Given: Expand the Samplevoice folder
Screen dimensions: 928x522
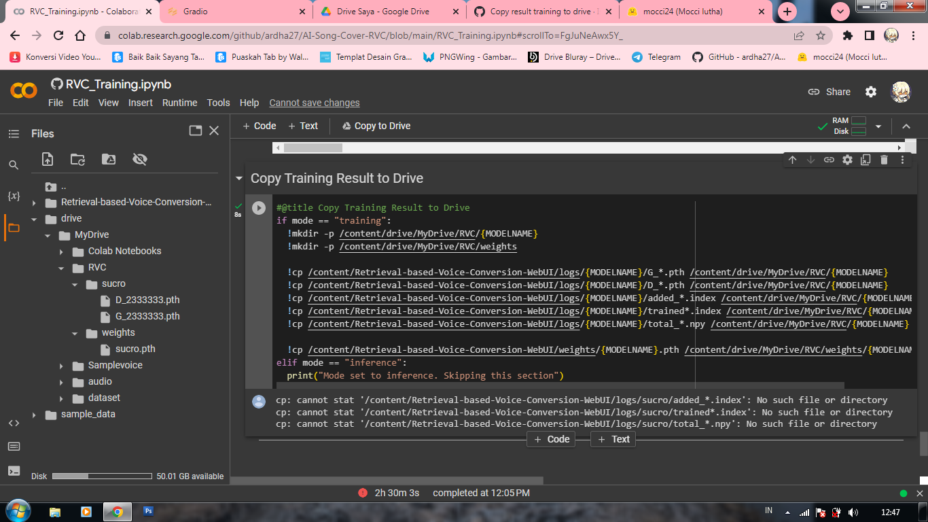Looking at the screenshot, I should (62, 365).
